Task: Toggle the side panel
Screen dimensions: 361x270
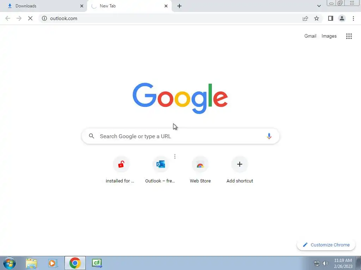Action: [331, 18]
